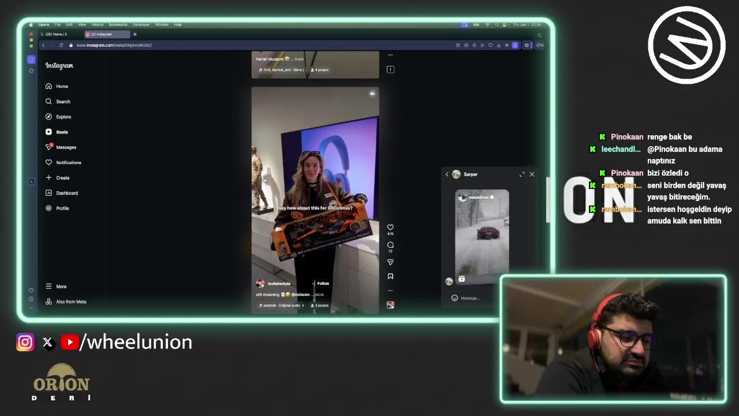Click the bookmark heart icon in the address bar
The width and height of the screenshot is (739, 416).
(x=490, y=45)
